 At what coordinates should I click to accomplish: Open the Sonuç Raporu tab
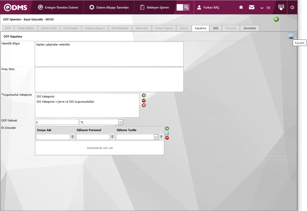coord(164,28)
